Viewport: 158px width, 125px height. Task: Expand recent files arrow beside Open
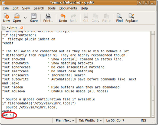(x=25, y=18)
